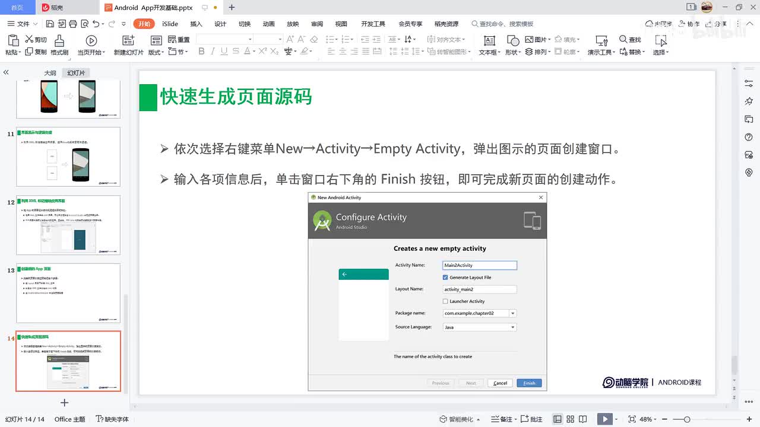This screenshot has width=760, height=427.
Task: Click the Office theme (Office 主题) label
Action: pos(70,419)
